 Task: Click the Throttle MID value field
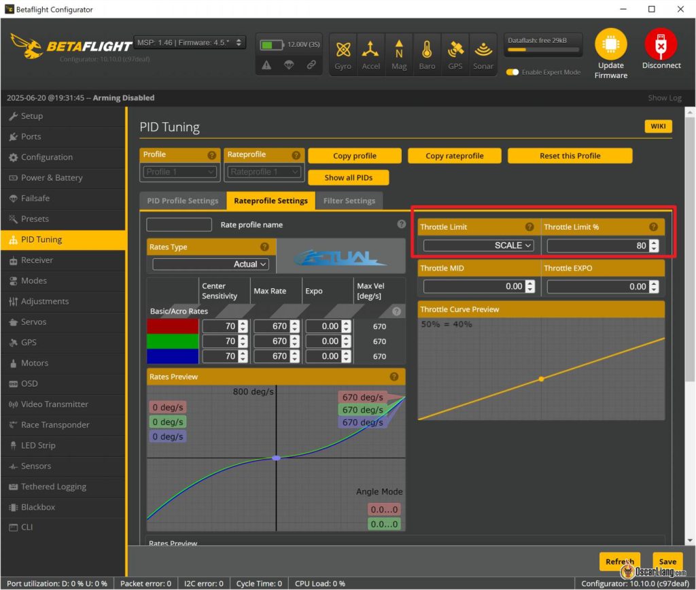tap(479, 286)
